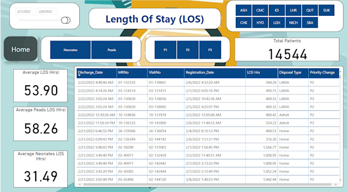347x192 pixels.
Task: Filter by priority P1 tile
Action: point(165,50)
